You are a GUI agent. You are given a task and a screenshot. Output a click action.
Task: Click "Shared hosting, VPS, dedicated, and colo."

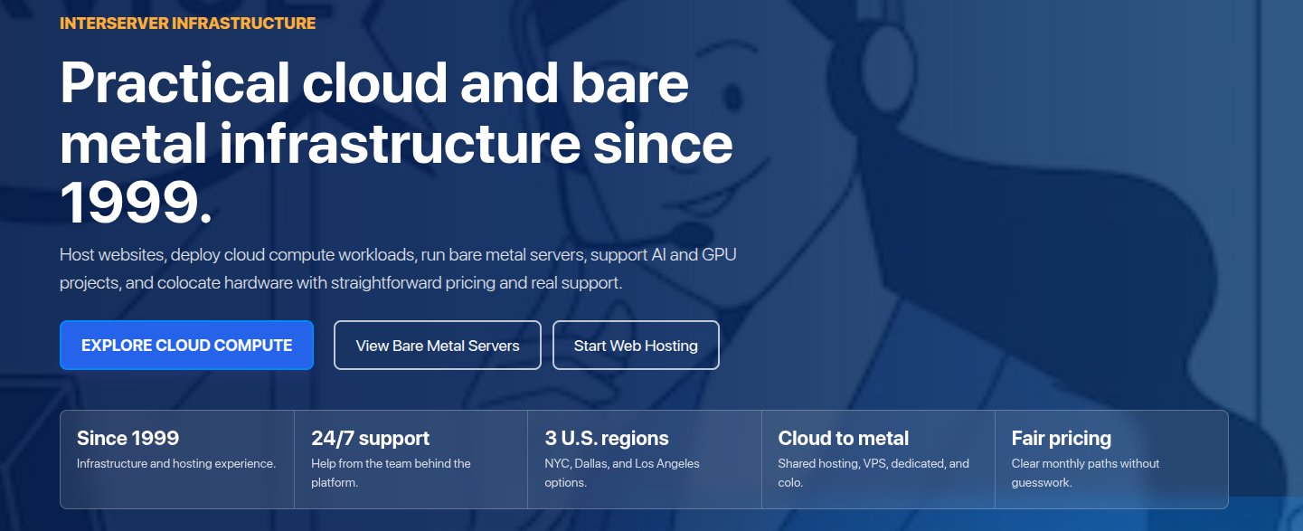pyautogui.click(x=873, y=473)
